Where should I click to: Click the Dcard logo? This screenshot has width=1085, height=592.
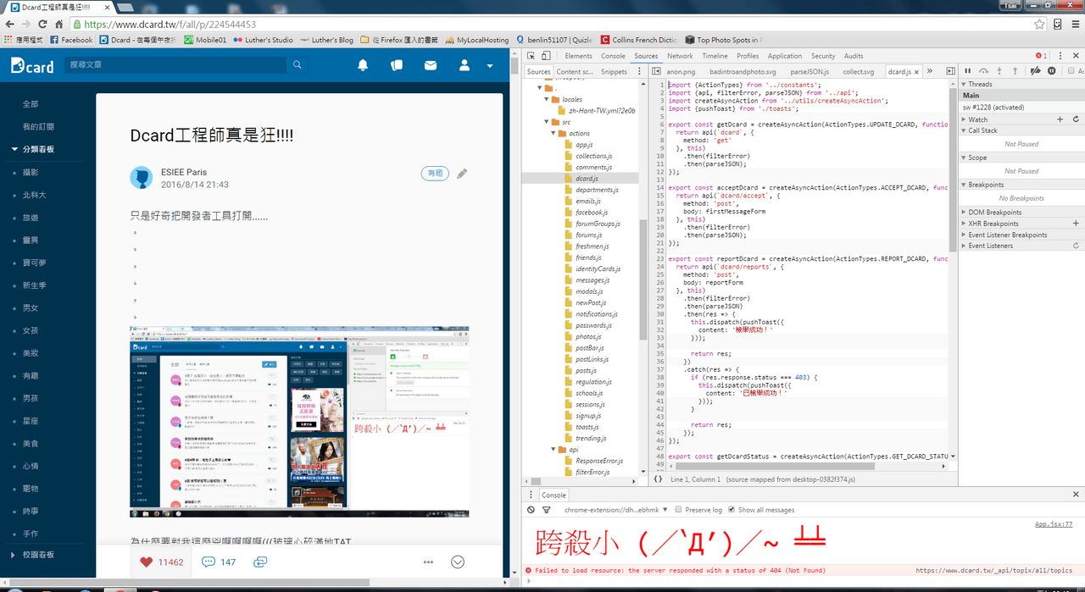pos(32,65)
